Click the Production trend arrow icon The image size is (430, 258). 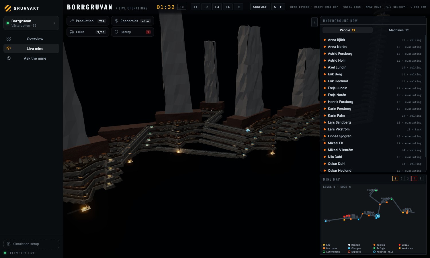click(x=72, y=21)
